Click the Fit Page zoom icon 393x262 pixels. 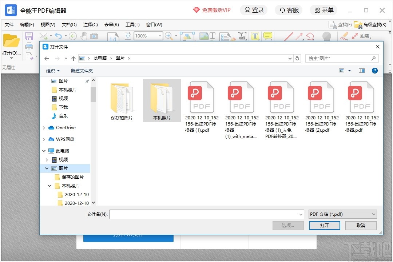click(x=128, y=36)
